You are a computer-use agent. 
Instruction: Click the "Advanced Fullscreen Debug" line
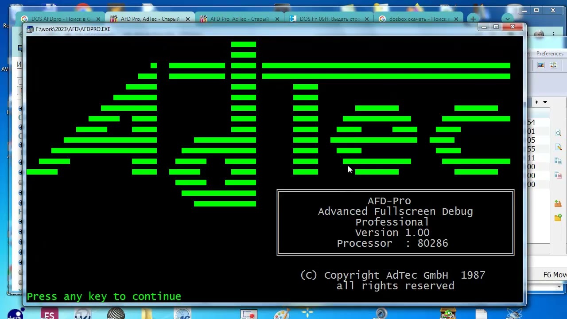click(x=395, y=211)
